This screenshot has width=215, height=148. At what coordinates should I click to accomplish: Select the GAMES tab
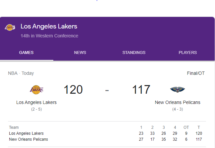(26, 53)
